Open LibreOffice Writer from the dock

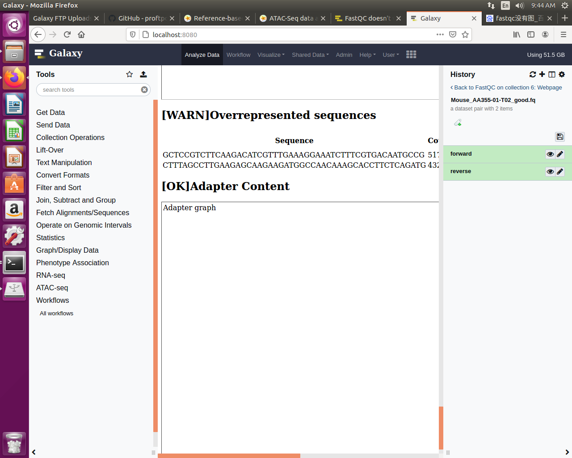pyautogui.click(x=14, y=105)
